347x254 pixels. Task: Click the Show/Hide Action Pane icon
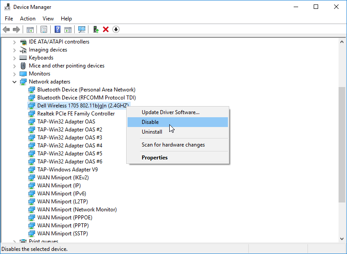pyautogui.click(x=68, y=29)
